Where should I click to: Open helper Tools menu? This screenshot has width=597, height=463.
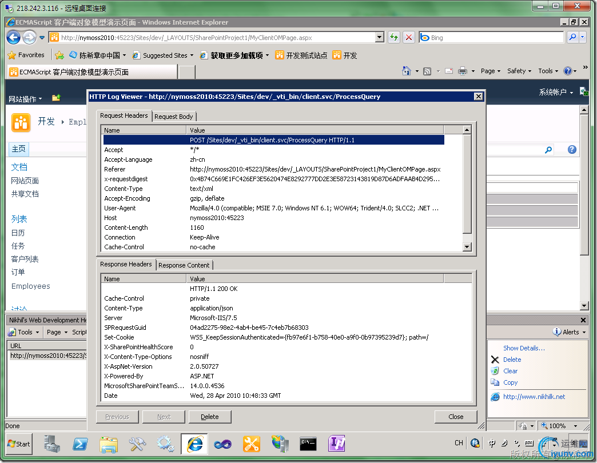pyautogui.click(x=25, y=332)
